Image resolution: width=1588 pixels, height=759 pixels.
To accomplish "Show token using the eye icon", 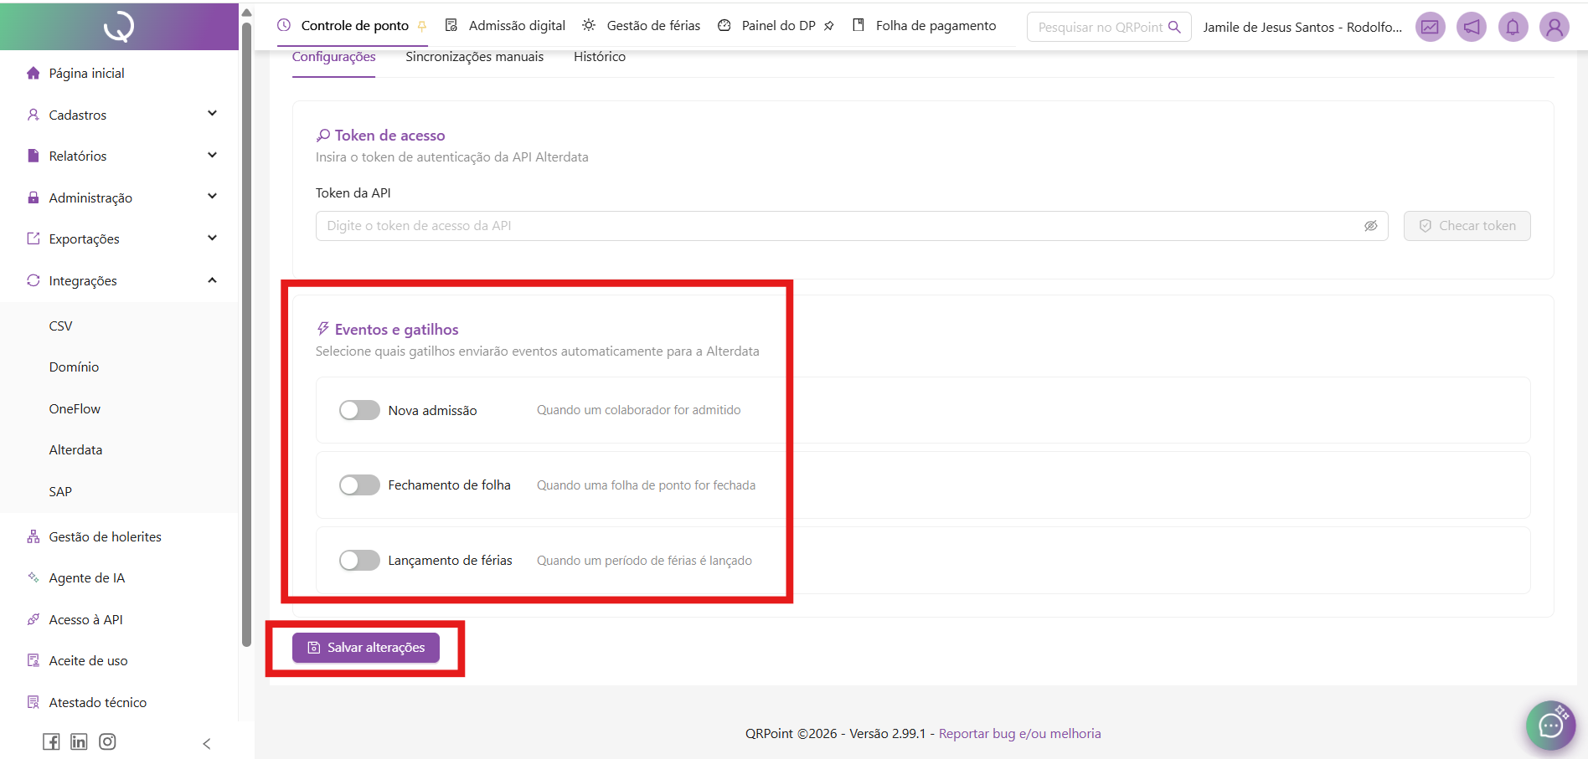I will (1370, 226).
